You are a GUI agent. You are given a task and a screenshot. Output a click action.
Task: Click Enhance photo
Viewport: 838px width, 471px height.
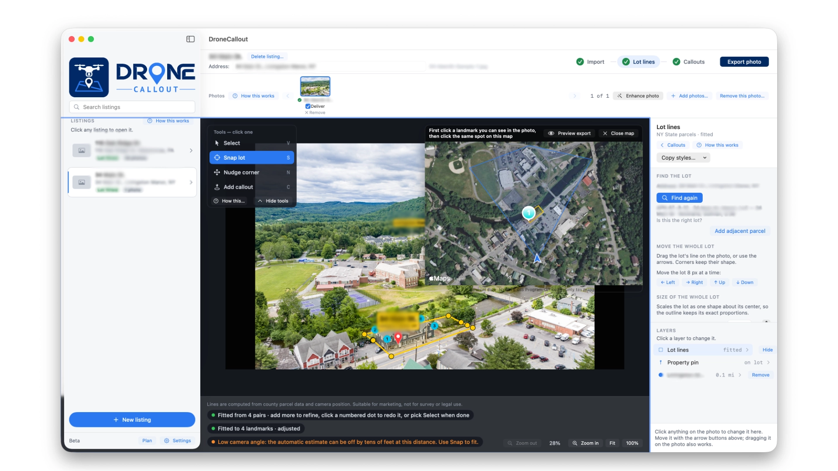point(638,96)
